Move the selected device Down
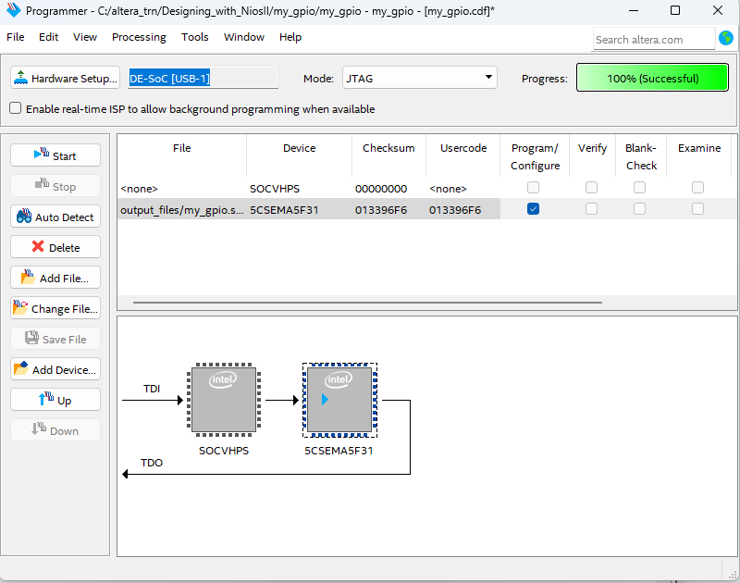The height and width of the screenshot is (583, 740). point(55,430)
